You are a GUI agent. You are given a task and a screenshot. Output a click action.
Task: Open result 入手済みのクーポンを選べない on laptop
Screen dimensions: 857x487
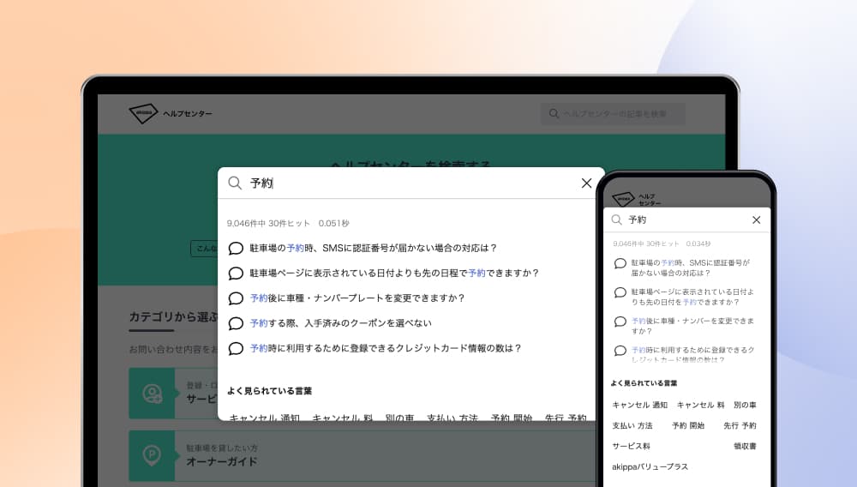[340, 323]
